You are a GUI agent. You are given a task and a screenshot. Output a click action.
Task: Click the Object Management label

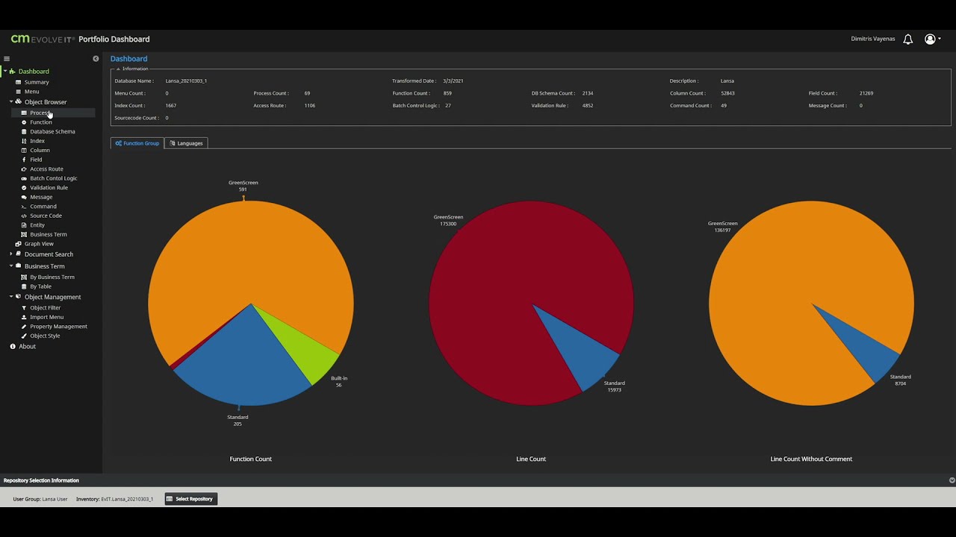52,297
